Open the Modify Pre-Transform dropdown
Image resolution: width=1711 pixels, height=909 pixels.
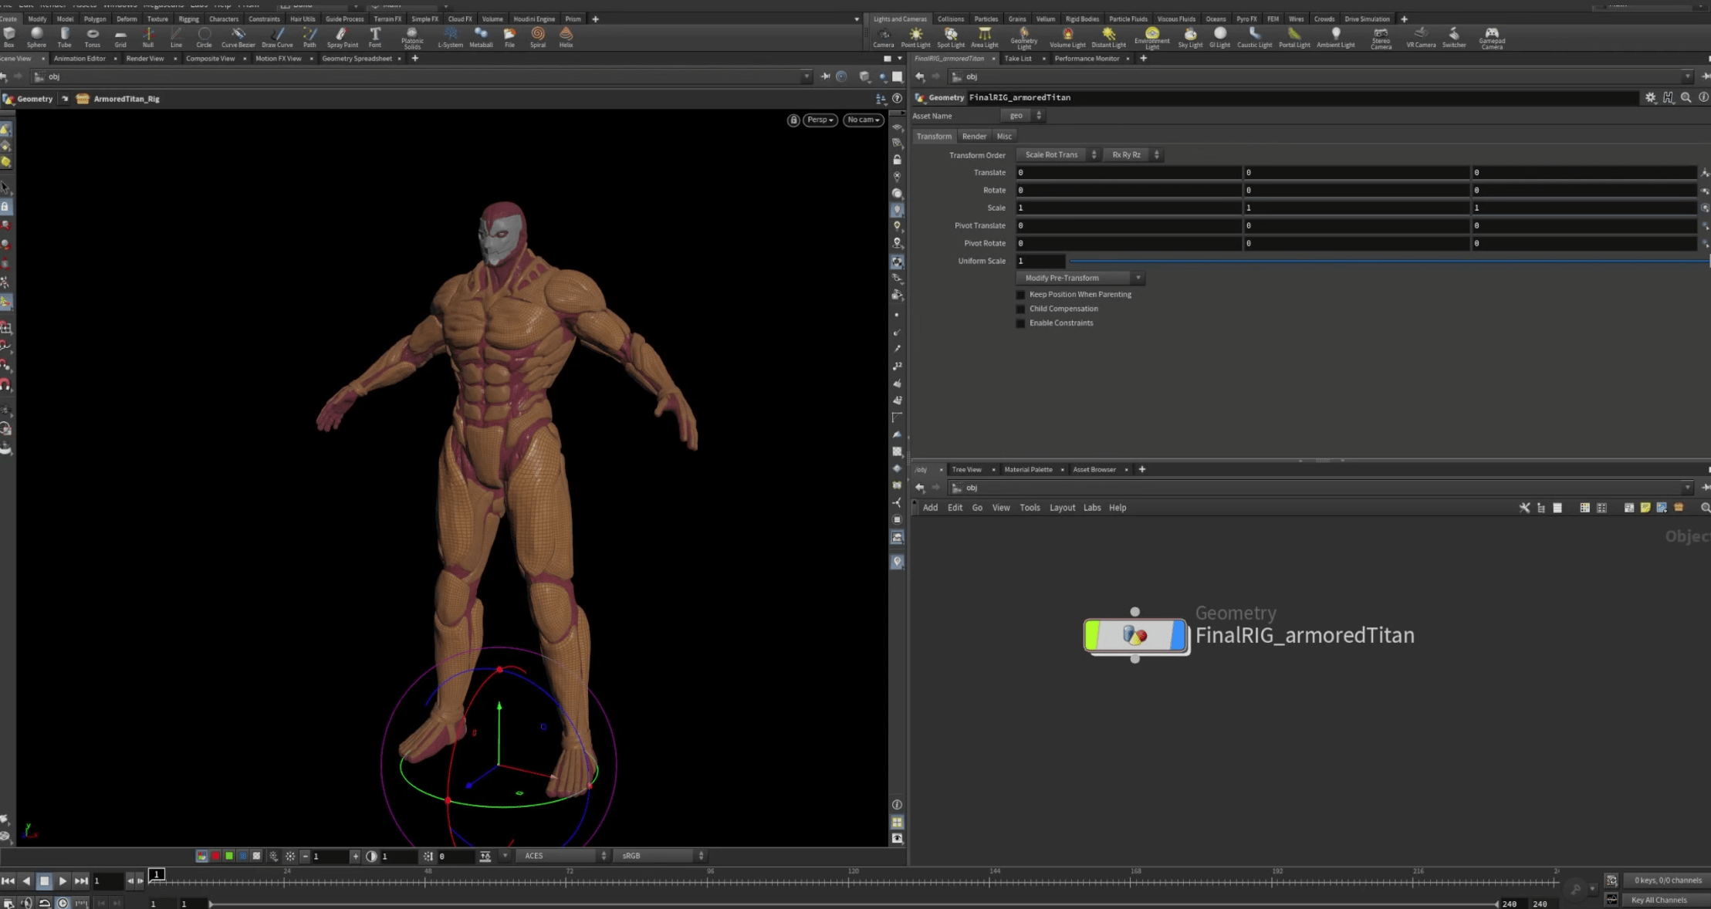tap(1080, 278)
